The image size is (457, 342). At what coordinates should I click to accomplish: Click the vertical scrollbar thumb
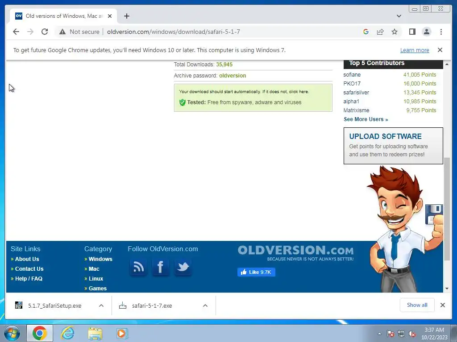pos(447,209)
